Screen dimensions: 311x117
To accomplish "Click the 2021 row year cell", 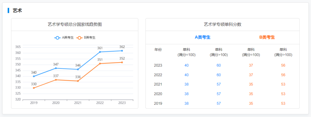I will (158, 84).
